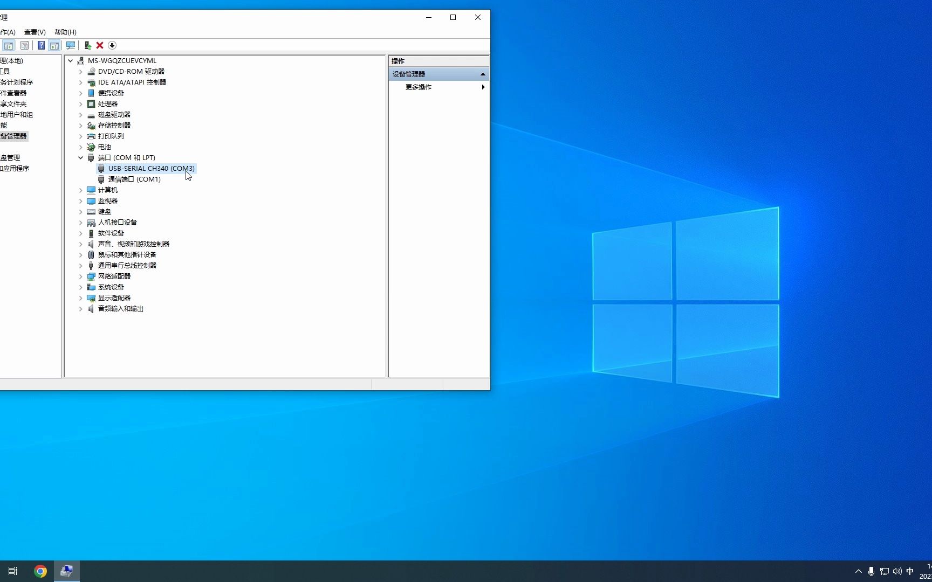Select 务计划程序 in the left console tree
932x582 pixels.
point(17,82)
